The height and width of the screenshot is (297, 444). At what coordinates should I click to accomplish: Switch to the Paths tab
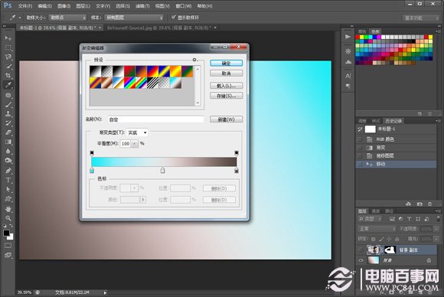[389, 211]
